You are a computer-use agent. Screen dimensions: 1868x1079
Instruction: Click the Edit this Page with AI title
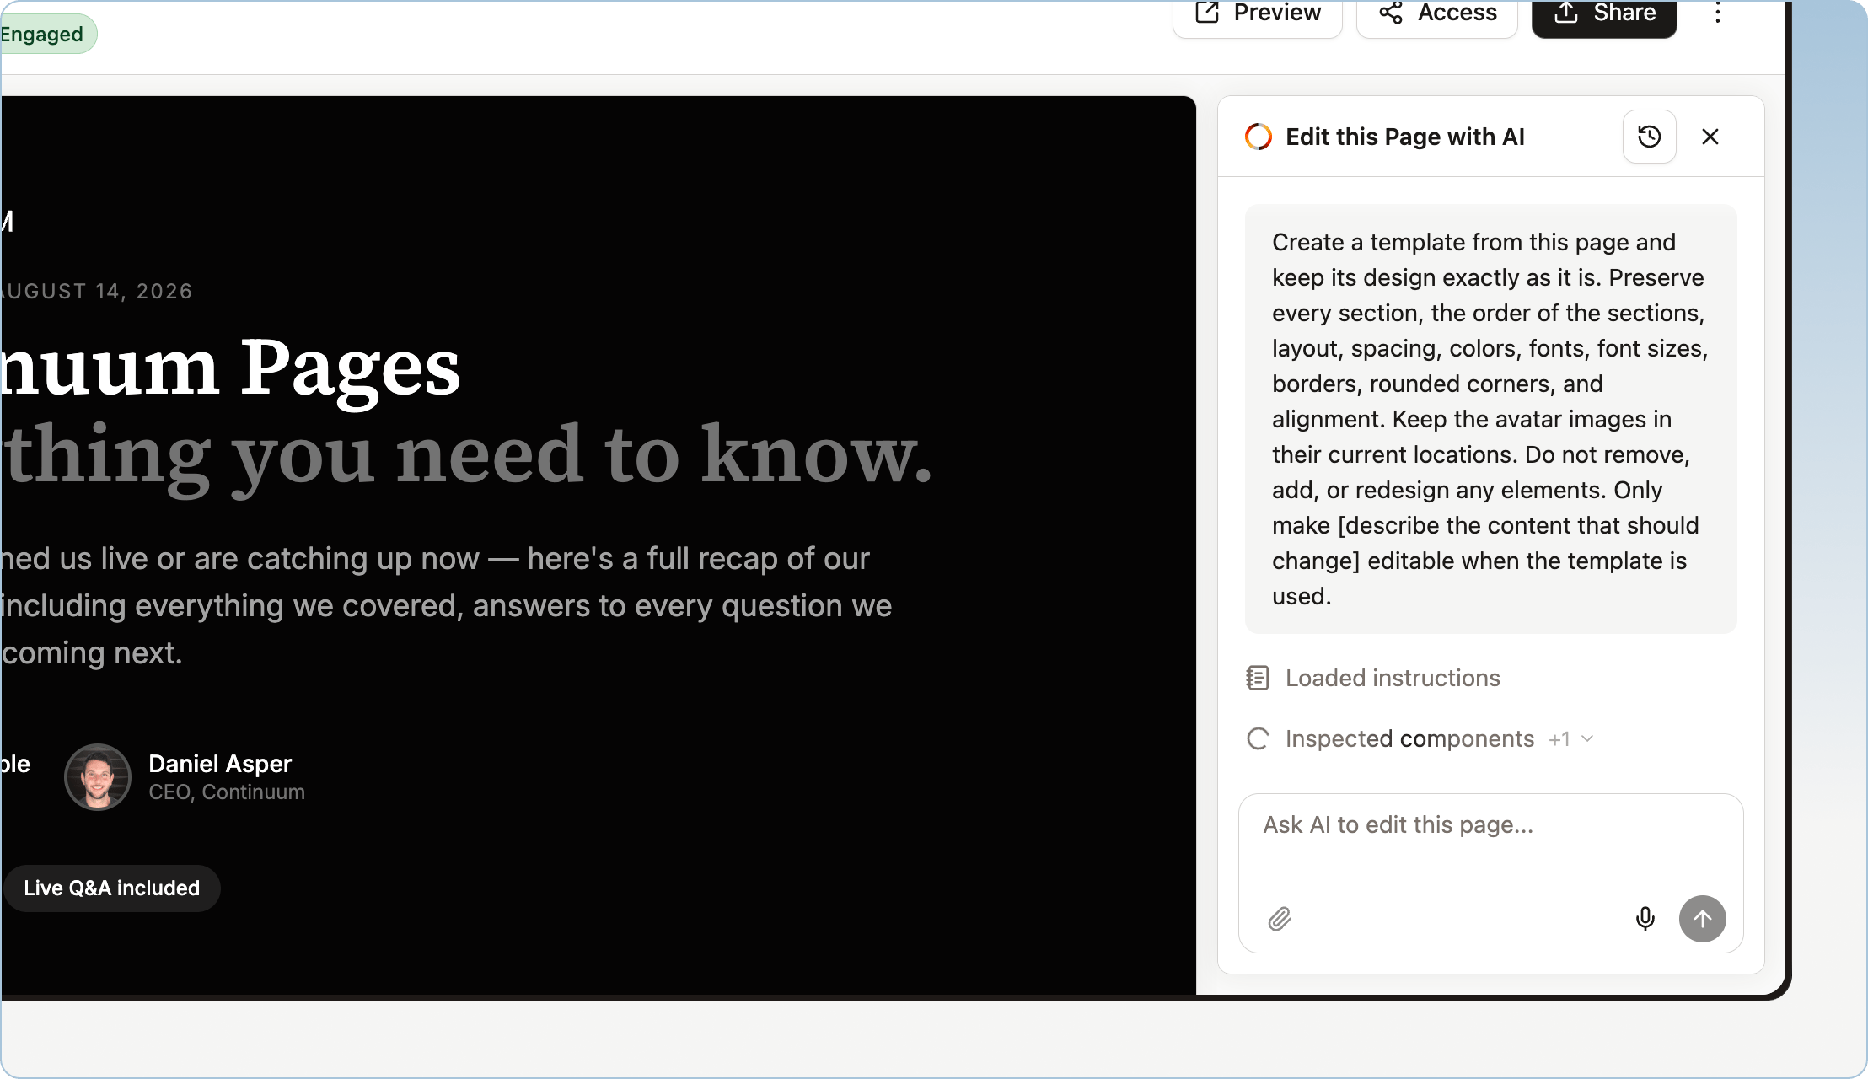[1405, 137]
